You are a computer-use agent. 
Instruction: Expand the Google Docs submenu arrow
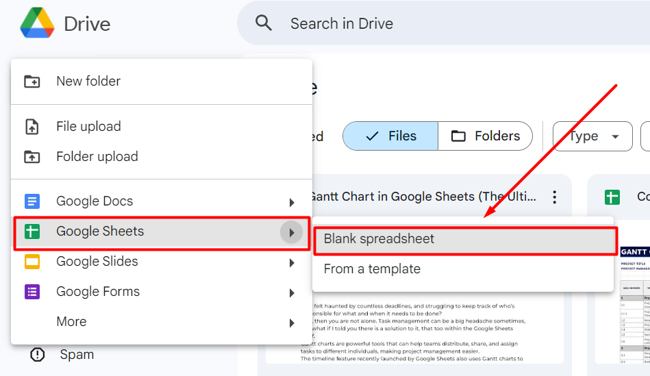pyautogui.click(x=292, y=202)
